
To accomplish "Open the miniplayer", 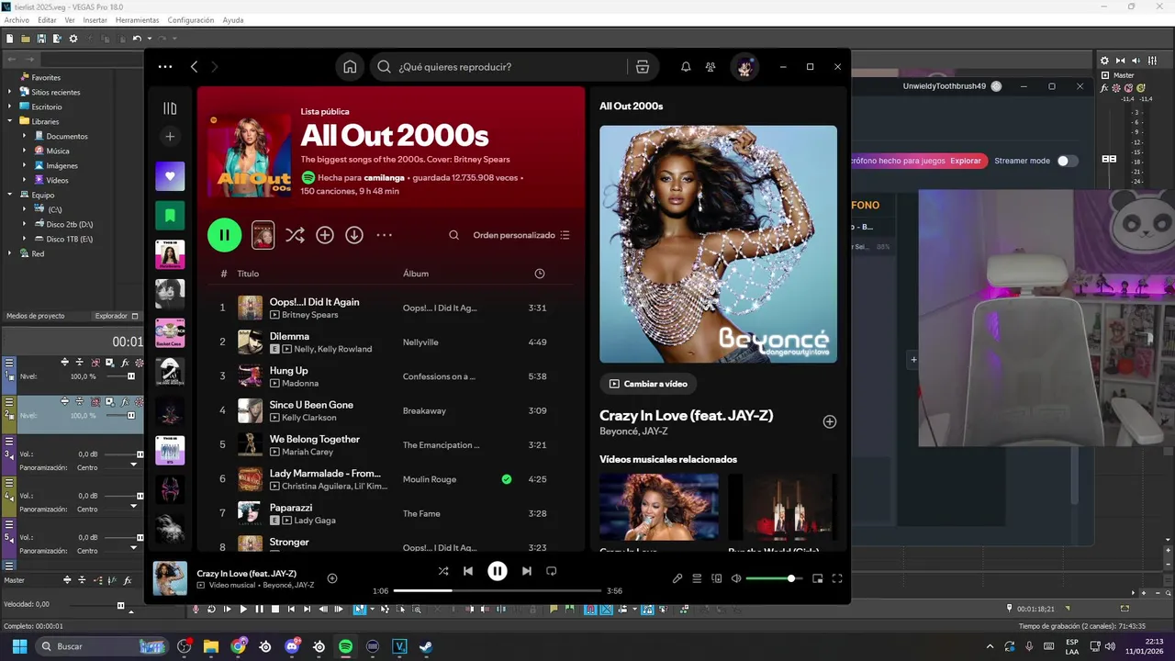I will pyautogui.click(x=818, y=578).
